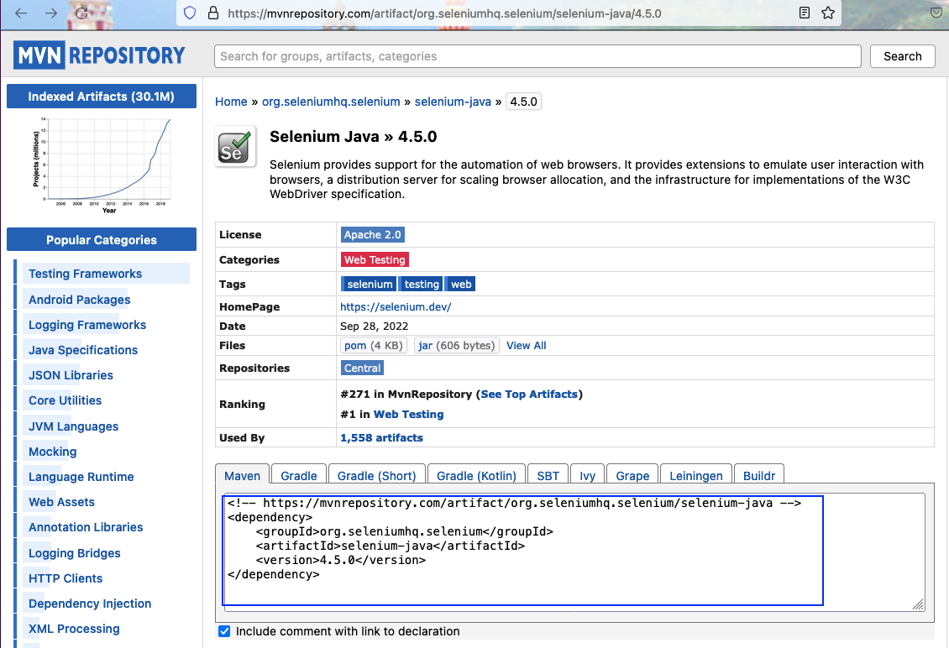Viewport: 949px width, 648px height.
Task: Click the browser URL address bar
Action: coord(508,13)
